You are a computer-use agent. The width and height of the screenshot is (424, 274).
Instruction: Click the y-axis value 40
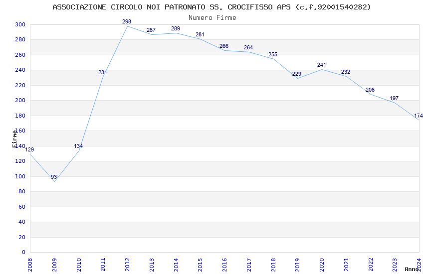pos(22,222)
